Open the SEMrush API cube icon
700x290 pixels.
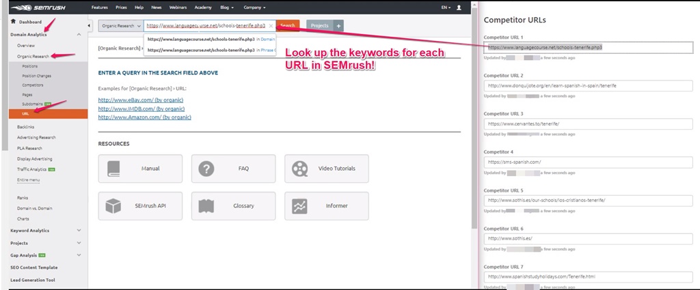[113, 206]
